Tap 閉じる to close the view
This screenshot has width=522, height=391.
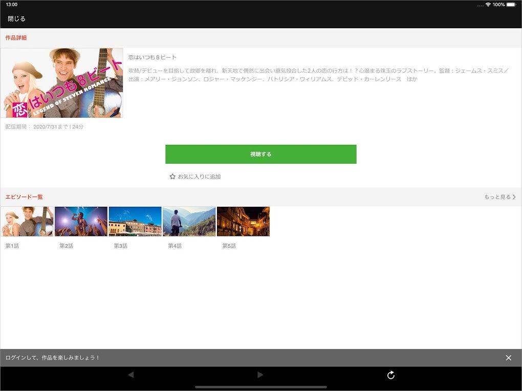point(17,18)
